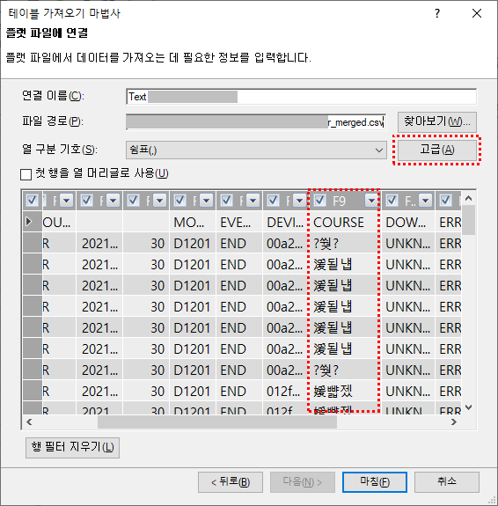
Task: Select the DOW... cell
Action: point(408,222)
